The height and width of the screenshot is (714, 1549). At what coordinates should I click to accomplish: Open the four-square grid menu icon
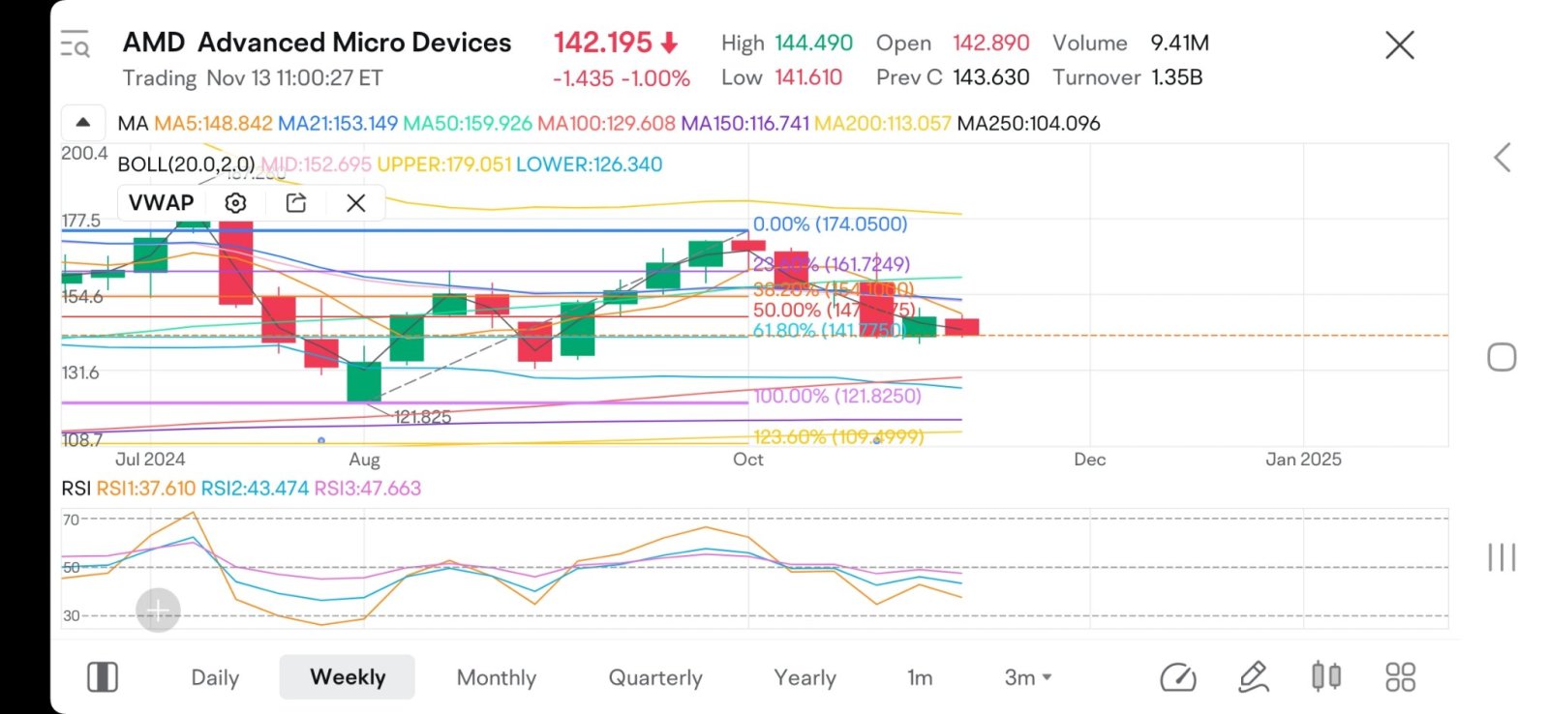point(1400,677)
